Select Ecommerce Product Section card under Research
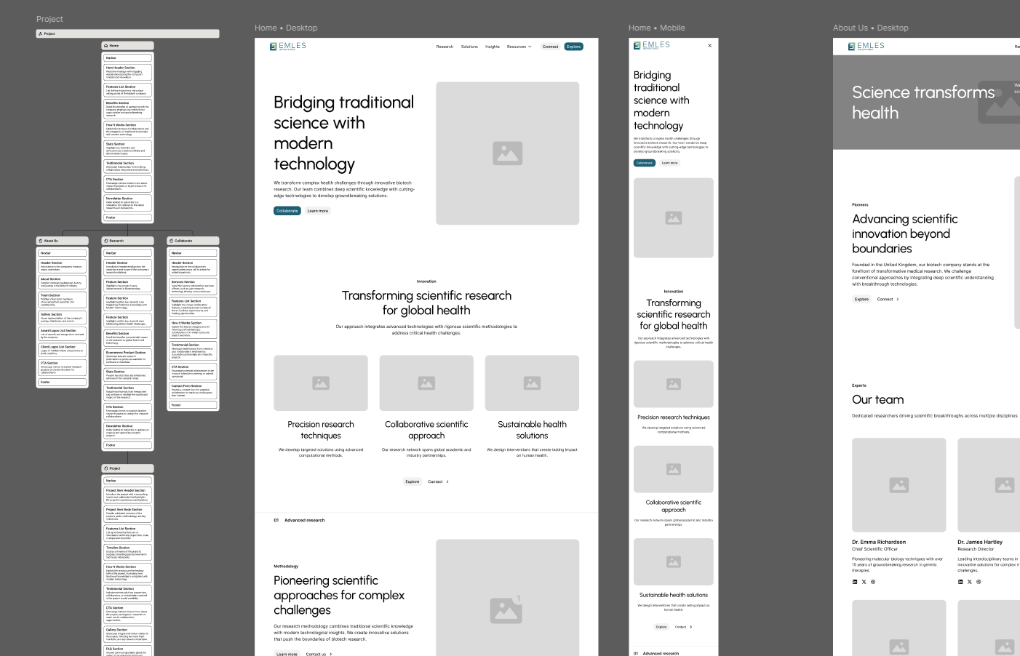The image size is (1020, 656). [x=127, y=357]
